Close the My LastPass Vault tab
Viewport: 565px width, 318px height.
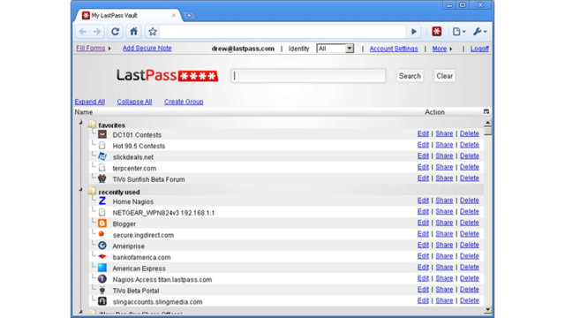click(x=174, y=16)
